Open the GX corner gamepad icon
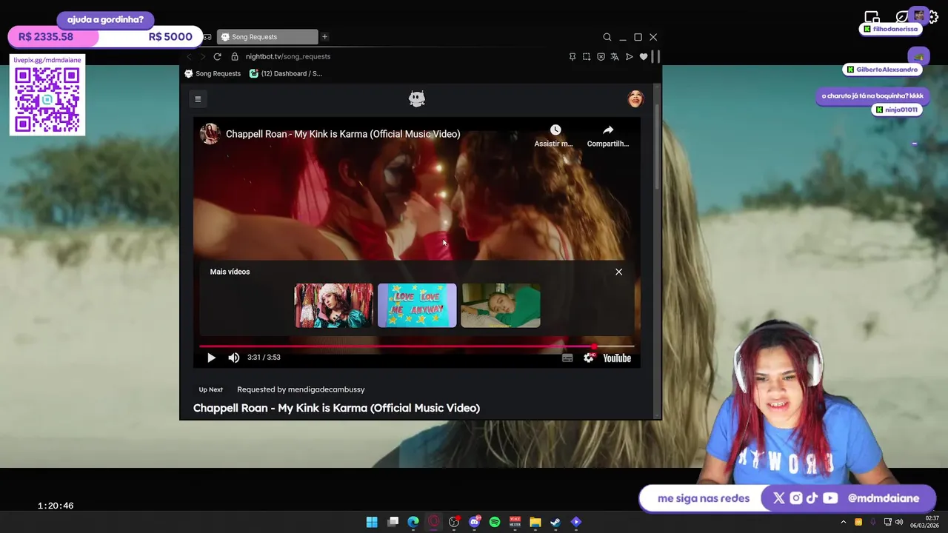This screenshot has height=533, width=948. click(207, 37)
